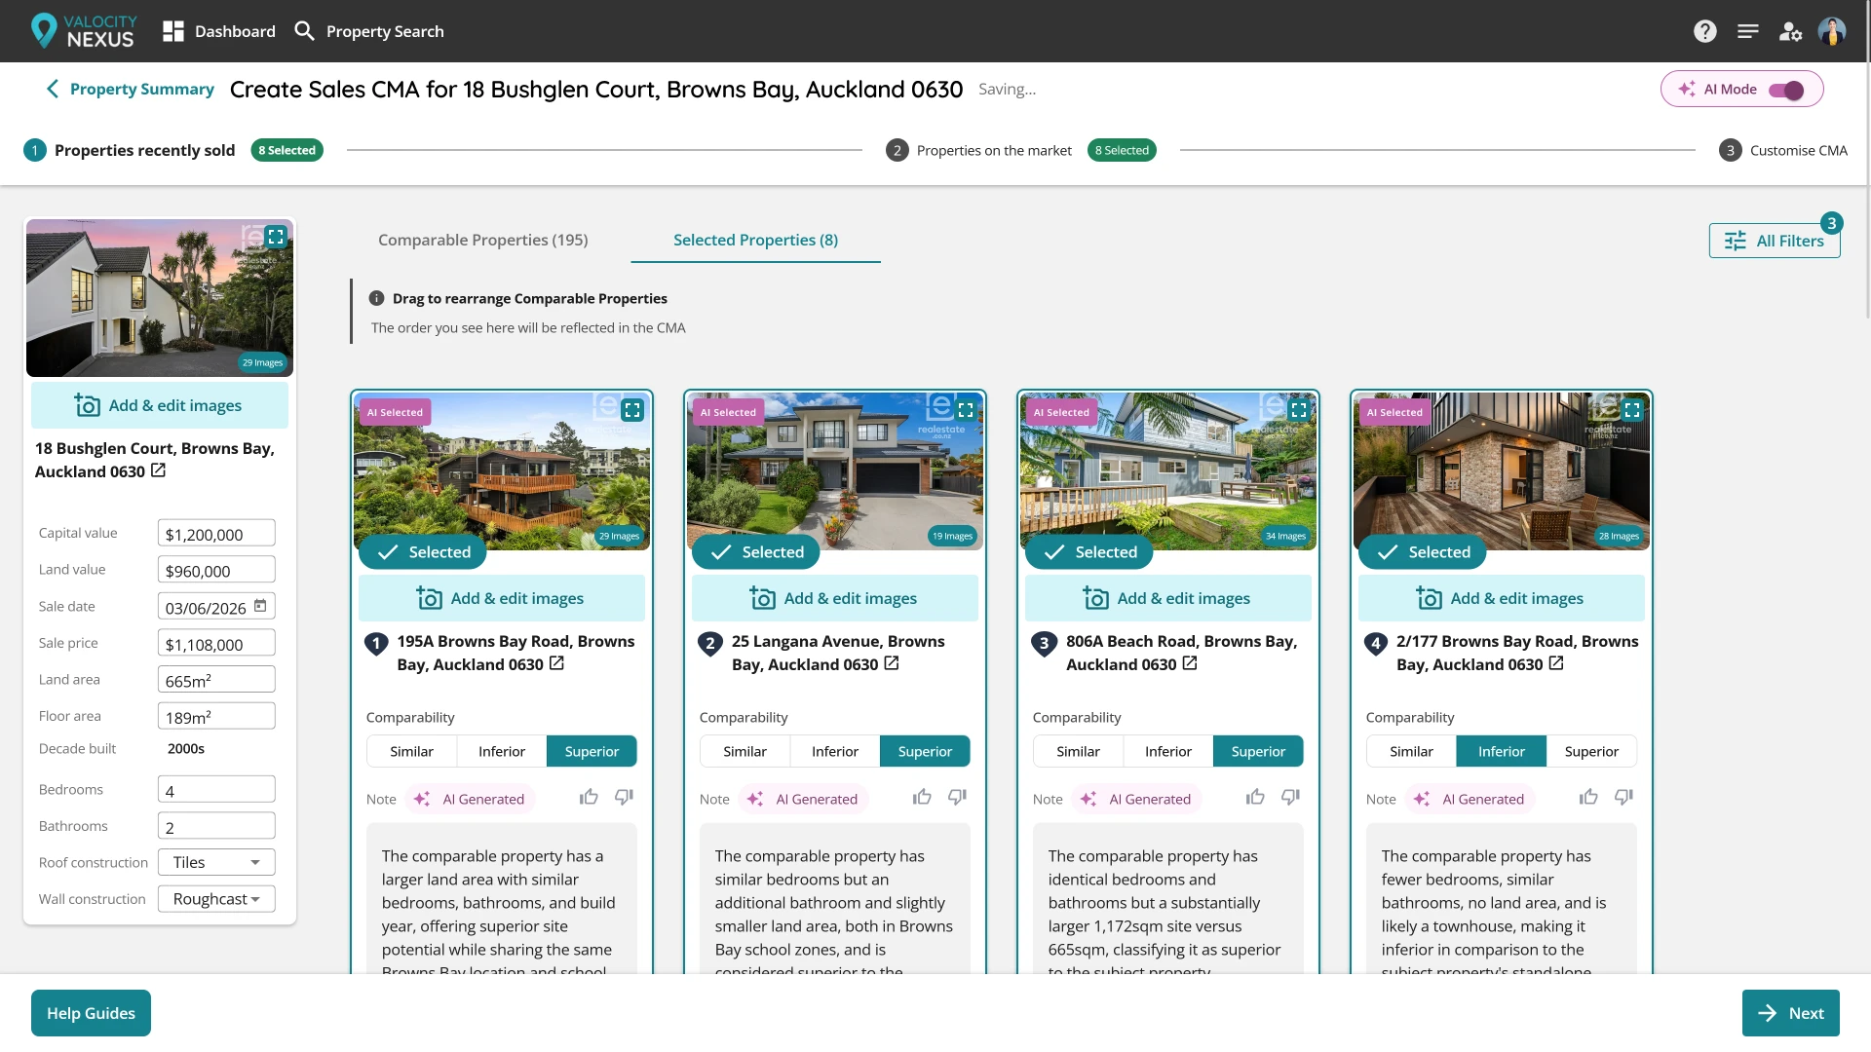Open 806A Beach Road external link icon
The image size is (1871, 1052).
coord(1190,663)
